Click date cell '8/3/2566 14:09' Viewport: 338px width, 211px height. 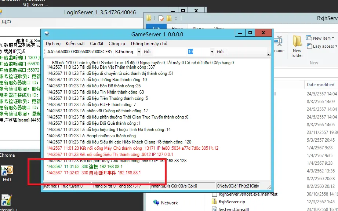coord(321,102)
